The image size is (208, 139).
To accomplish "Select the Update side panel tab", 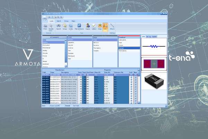I will pyautogui.click(x=154, y=36).
